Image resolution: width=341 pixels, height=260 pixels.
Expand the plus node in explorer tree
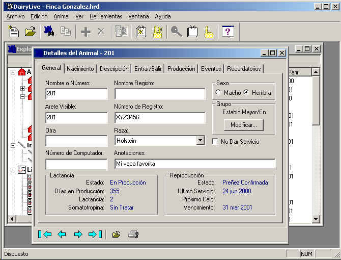pos(22,89)
